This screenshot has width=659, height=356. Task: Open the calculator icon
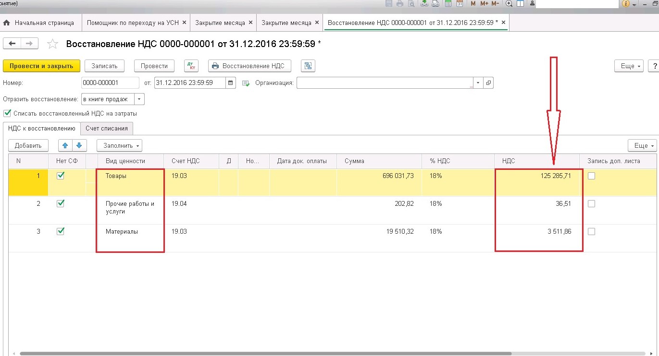[x=448, y=4]
